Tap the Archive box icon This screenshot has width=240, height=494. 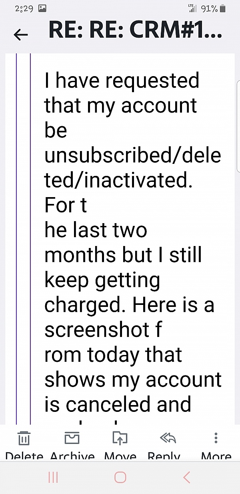(72, 438)
